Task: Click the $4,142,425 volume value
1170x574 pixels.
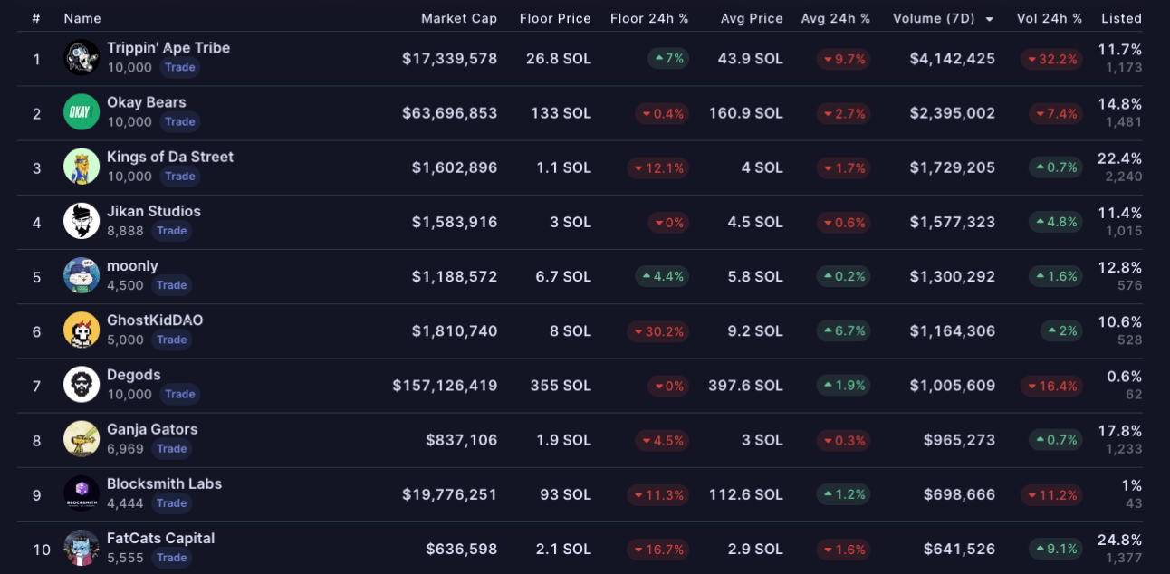Action: tap(953, 59)
